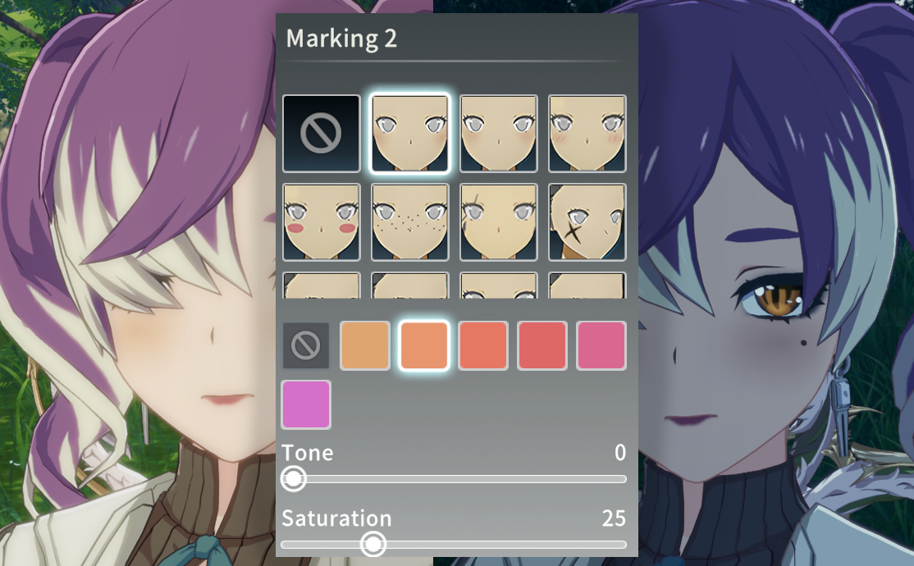Click the Tone value 0
The height and width of the screenshot is (566, 914).
pos(620,453)
